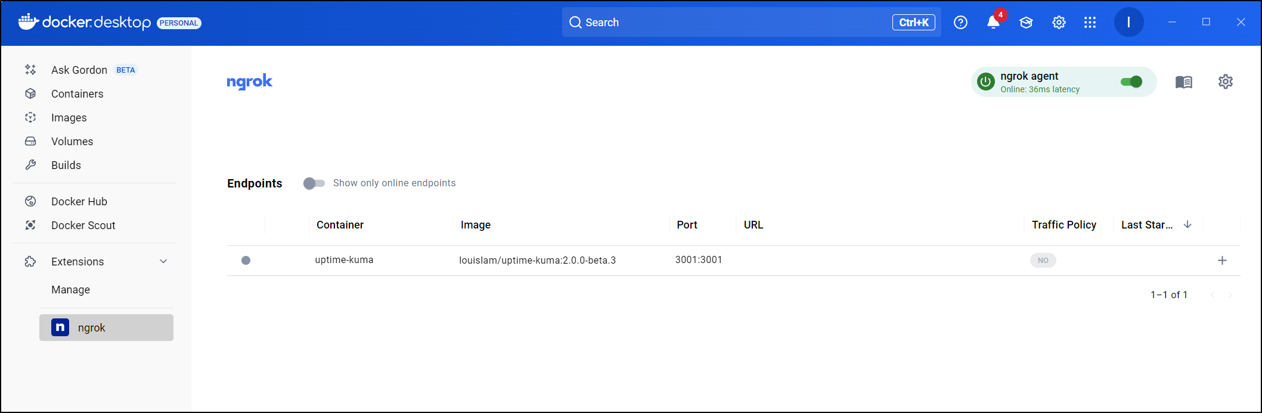Turn off the ngrok agent toggle

click(x=1131, y=82)
